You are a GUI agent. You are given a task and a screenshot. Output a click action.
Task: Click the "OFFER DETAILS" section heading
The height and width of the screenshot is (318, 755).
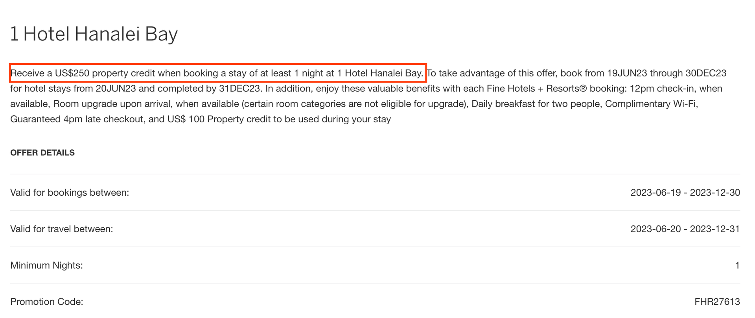pyautogui.click(x=42, y=153)
